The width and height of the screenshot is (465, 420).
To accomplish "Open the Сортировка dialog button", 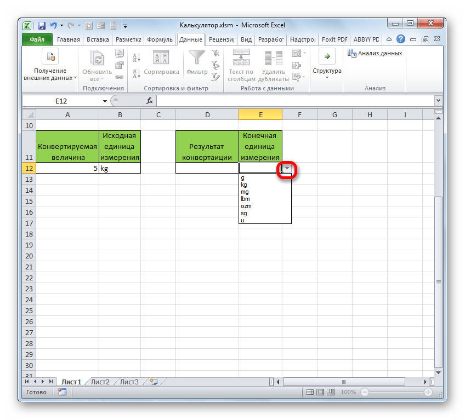I will (x=161, y=62).
